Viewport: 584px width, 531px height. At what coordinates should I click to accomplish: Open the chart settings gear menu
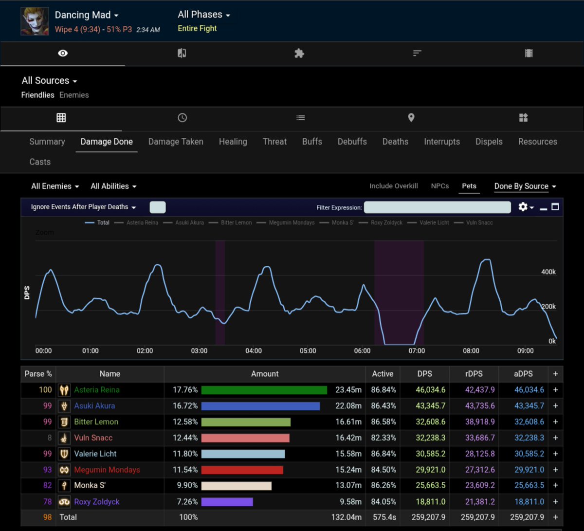[526, 207]
